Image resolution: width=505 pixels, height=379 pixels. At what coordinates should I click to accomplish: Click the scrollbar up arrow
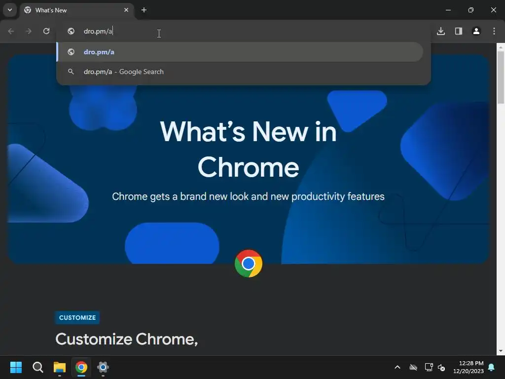click(501, 47)
